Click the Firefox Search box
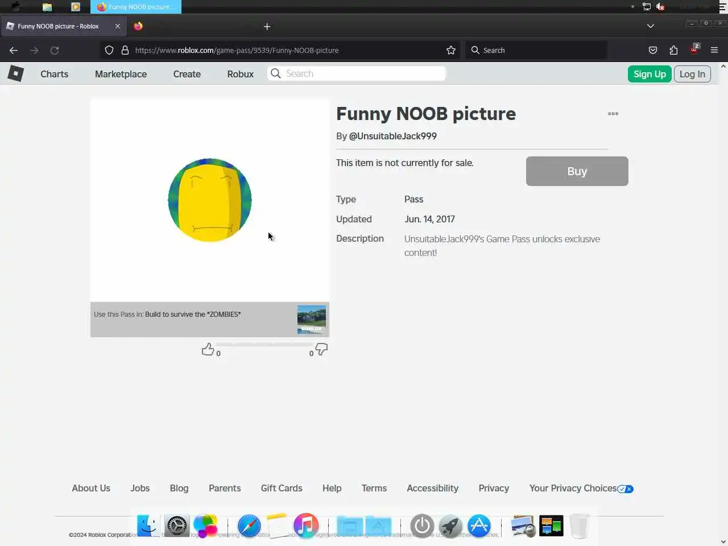Image resolution: width=728 pixels, height=546 pixels. [536, 50]
